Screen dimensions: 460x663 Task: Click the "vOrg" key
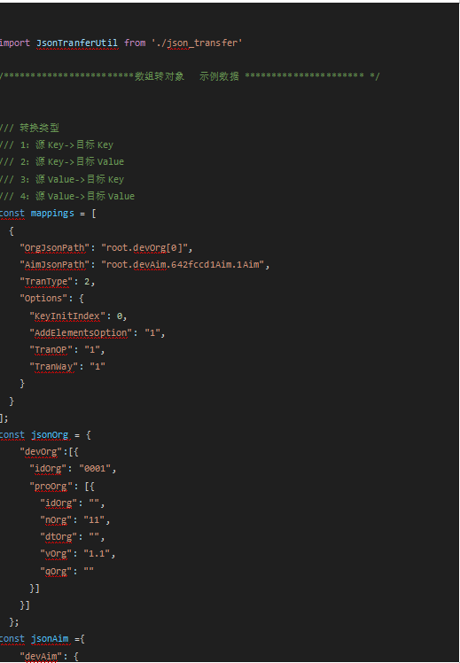(56, 554)
